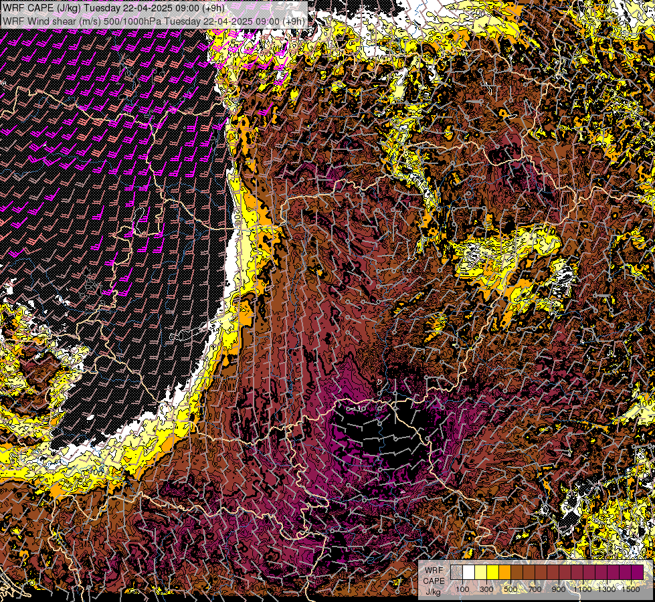The height and width of the screenshot is (602, 655).
Task: Select the transparent first legend swatch below 100
Action: click(x=456, y=573)
